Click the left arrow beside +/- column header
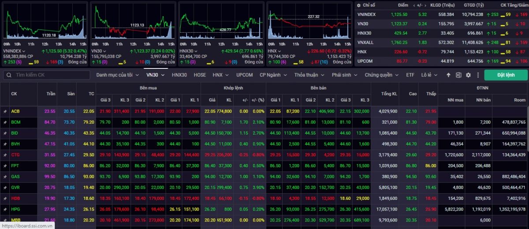529x229 pixels. [x=414, y=5]
